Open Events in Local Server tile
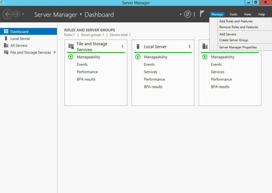Image resolution: width=272 pixels, height=193 pixels. 149,64
